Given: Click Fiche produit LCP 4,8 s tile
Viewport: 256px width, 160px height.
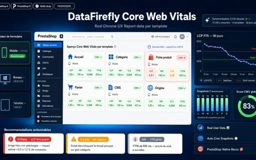Looking at the screenshot, I should tap(151, 73).
